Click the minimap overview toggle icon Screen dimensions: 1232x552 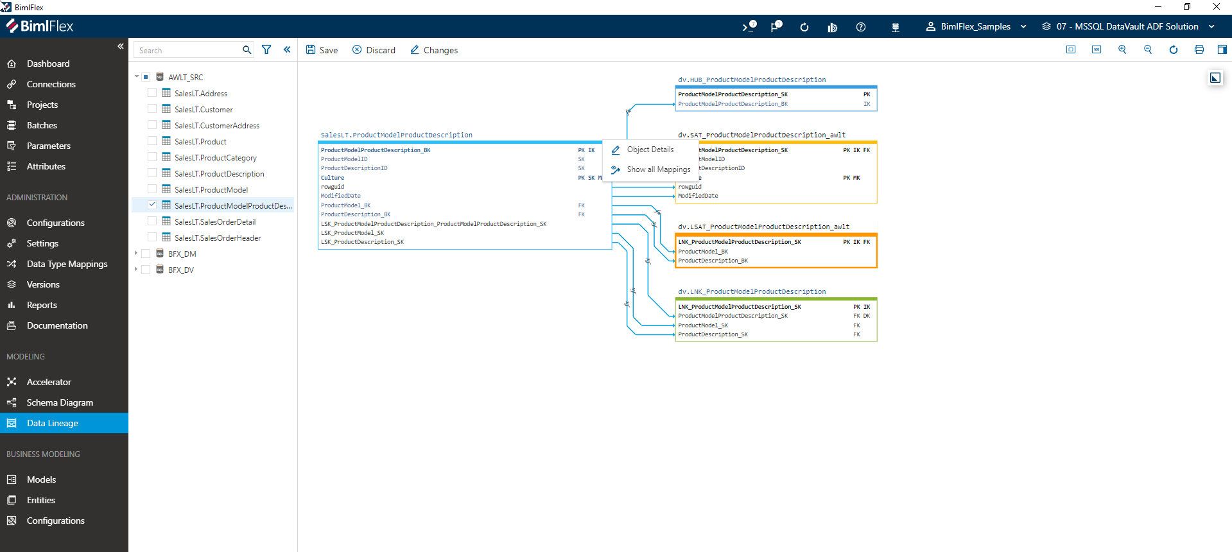click(x=1215, y=78)
